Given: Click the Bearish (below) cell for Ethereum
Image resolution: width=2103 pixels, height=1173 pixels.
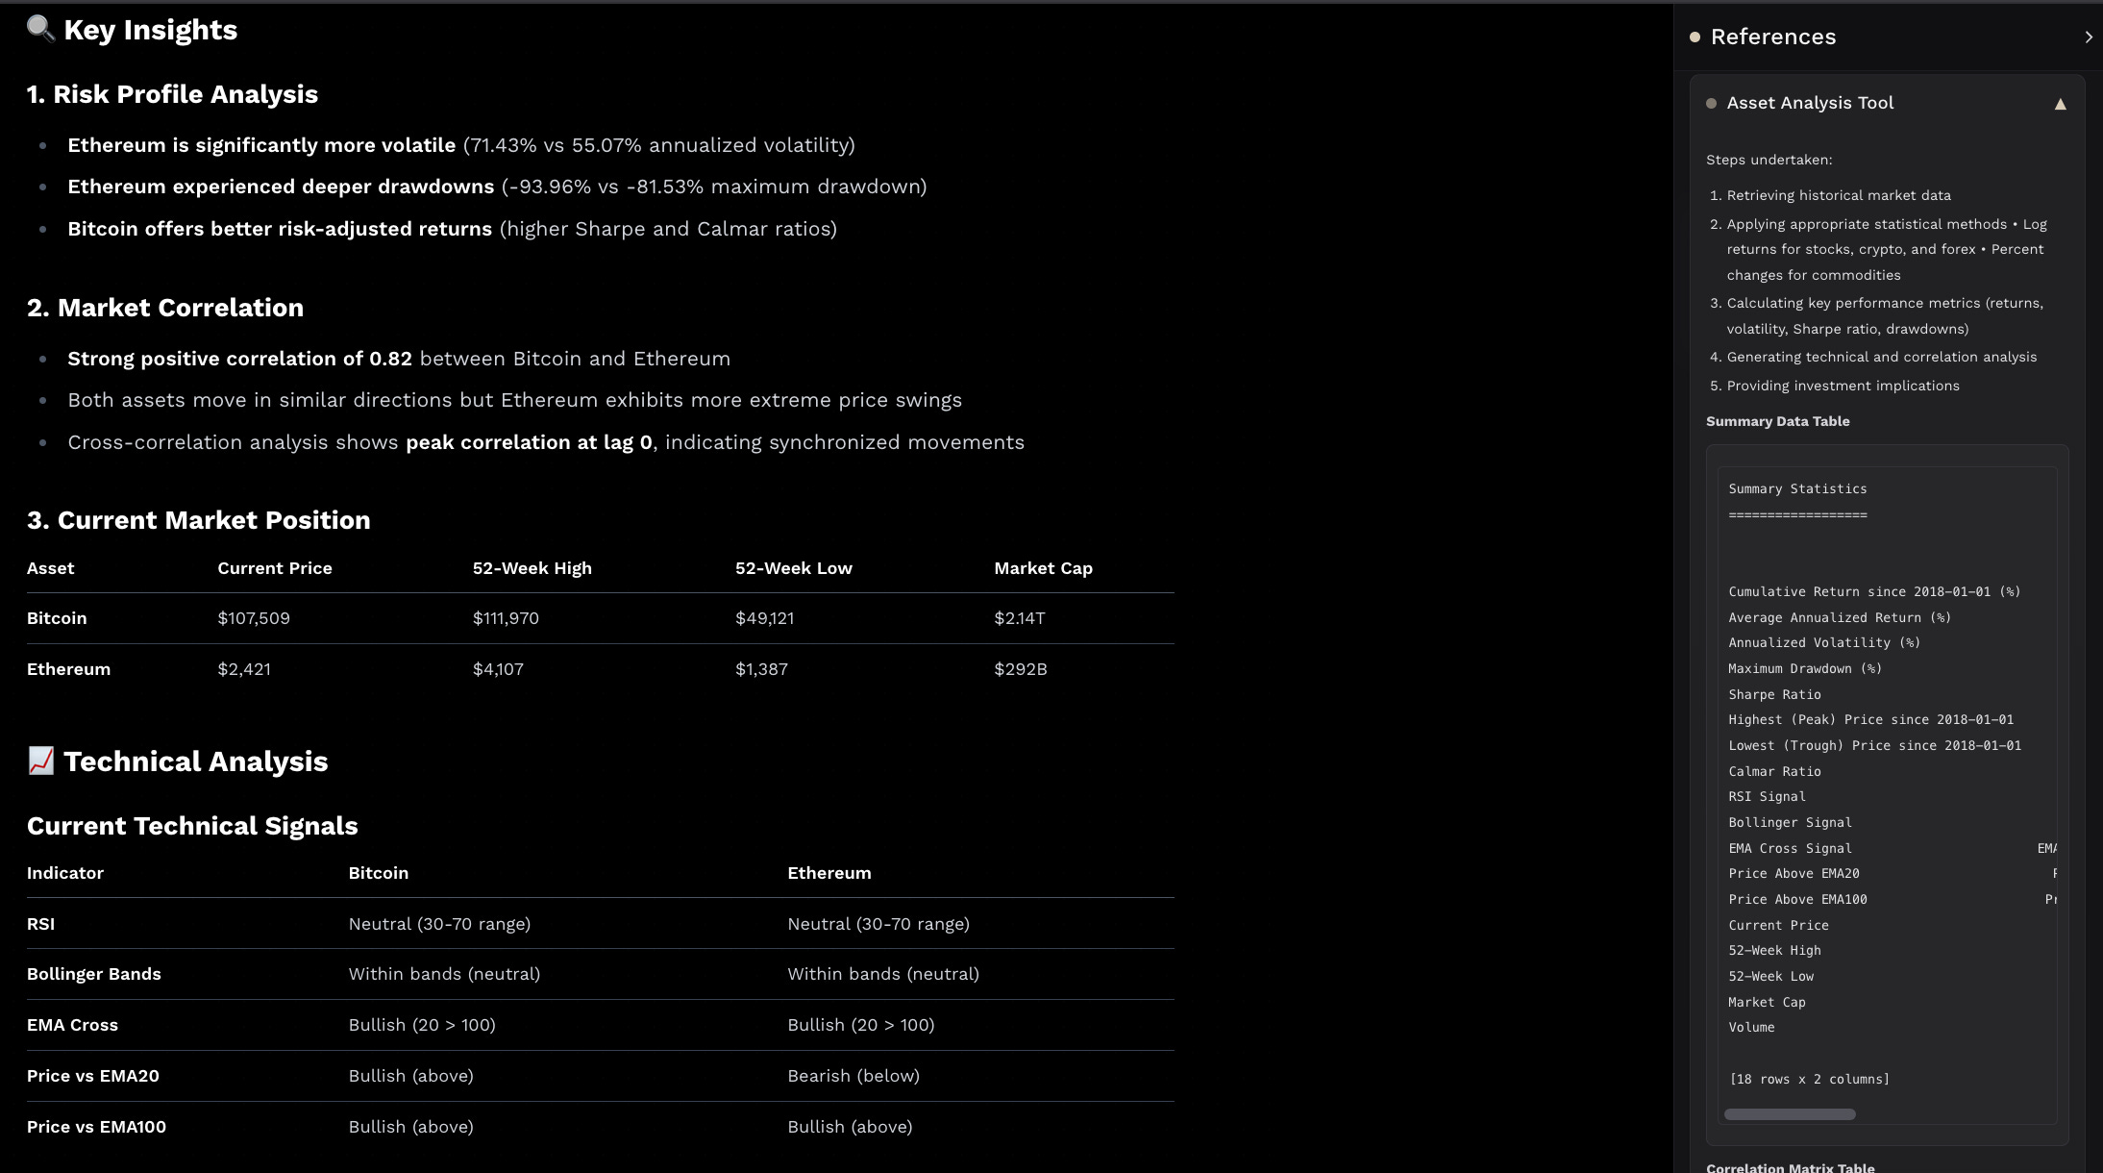Looking at the screenshot, I should 853,1076.
